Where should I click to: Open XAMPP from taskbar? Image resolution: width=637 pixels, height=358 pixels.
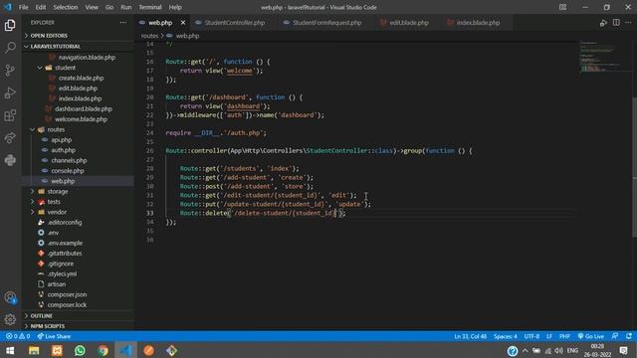(x=57, y=350)
